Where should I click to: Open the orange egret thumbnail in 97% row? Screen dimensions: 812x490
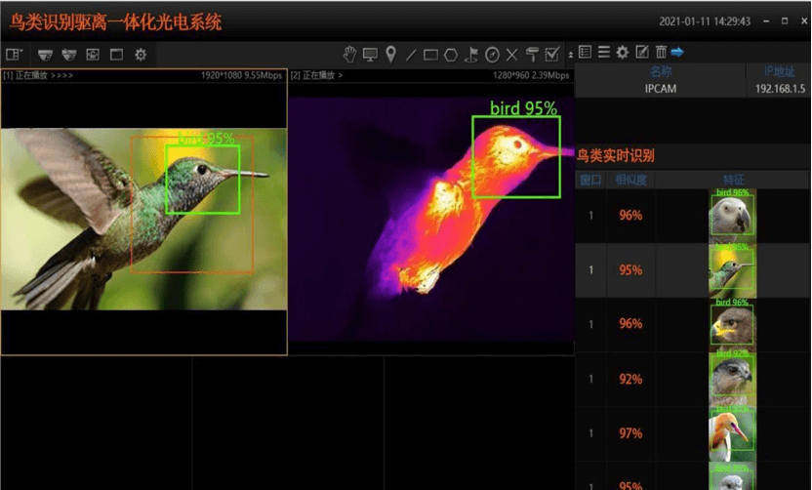[x=732, y=433]
